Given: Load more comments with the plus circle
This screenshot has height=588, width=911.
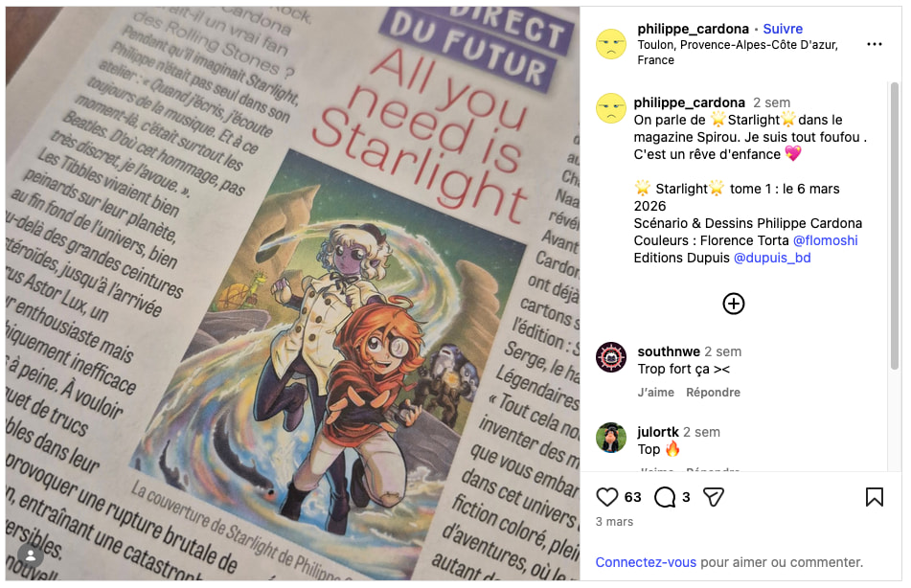Looking at the screenshot, I should coord(734,304).
